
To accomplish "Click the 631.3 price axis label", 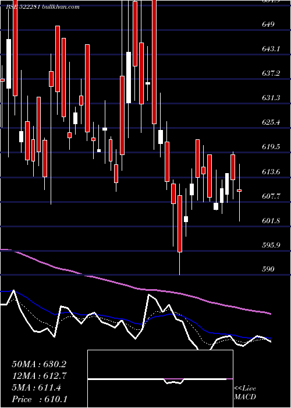I will [x=271, y=97].
